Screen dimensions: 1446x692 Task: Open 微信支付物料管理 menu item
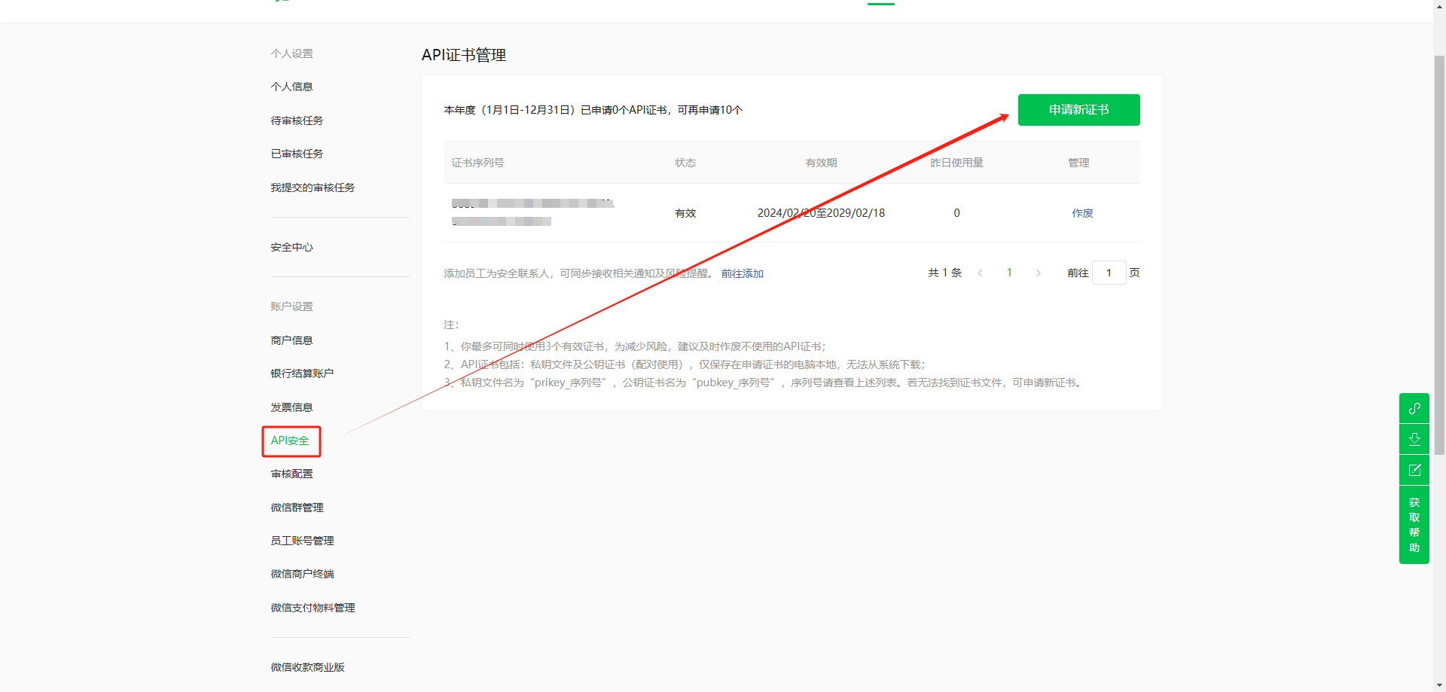313,608
